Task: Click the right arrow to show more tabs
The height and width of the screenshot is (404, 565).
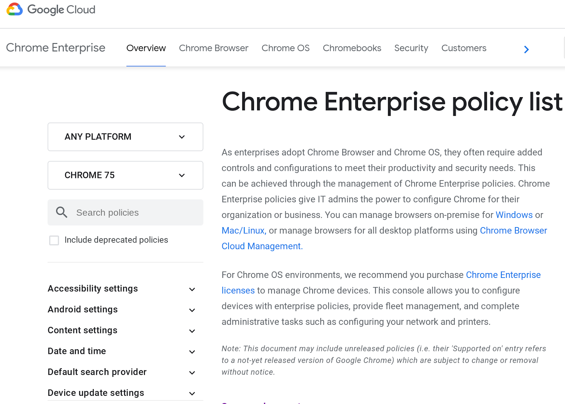Action: (526, 49)
